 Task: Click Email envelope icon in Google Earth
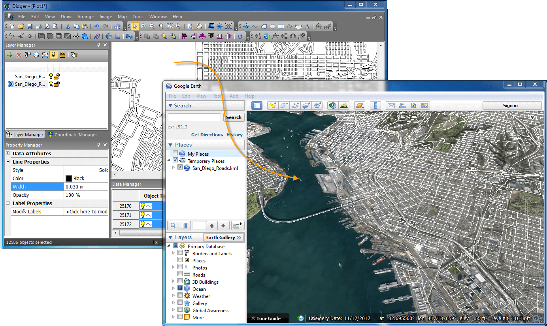(x=391, y=106)
